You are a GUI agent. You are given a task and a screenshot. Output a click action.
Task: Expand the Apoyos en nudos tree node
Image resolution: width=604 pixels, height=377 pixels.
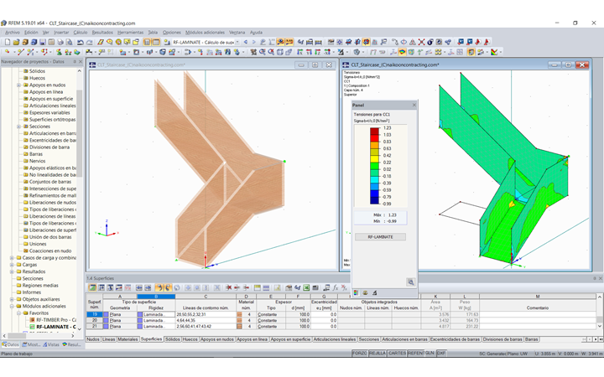pyautogui.click(x=18, y=85)
